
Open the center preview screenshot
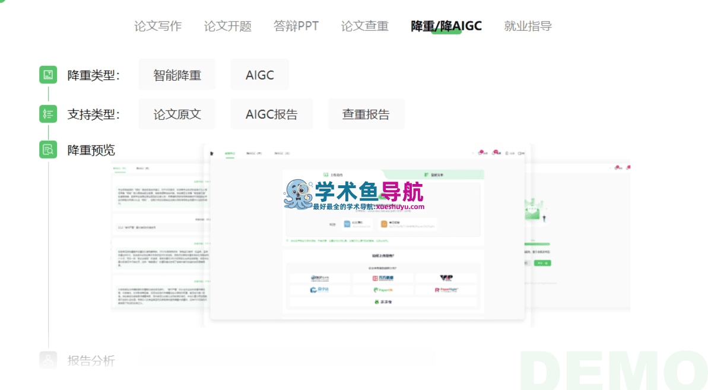[x=367, y=233]
